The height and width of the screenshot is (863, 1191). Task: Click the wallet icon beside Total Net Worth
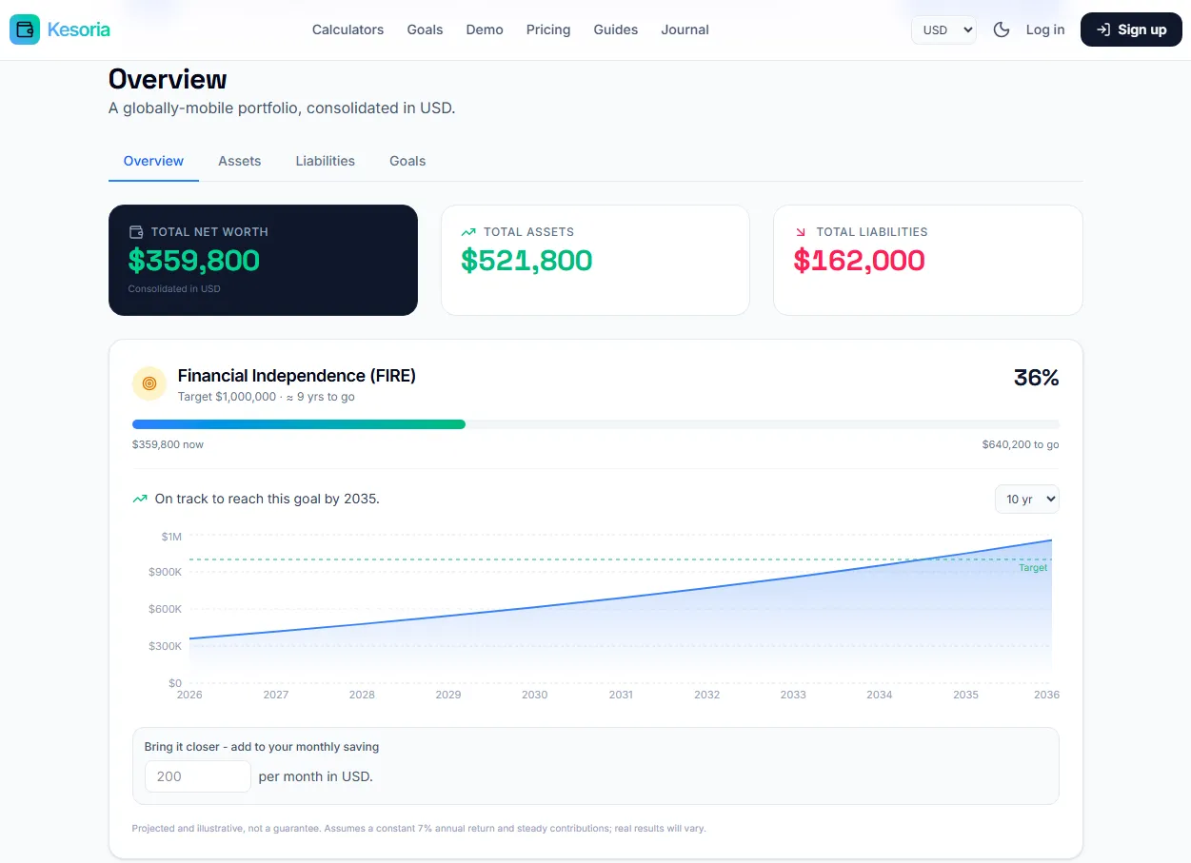coord(136,232)
